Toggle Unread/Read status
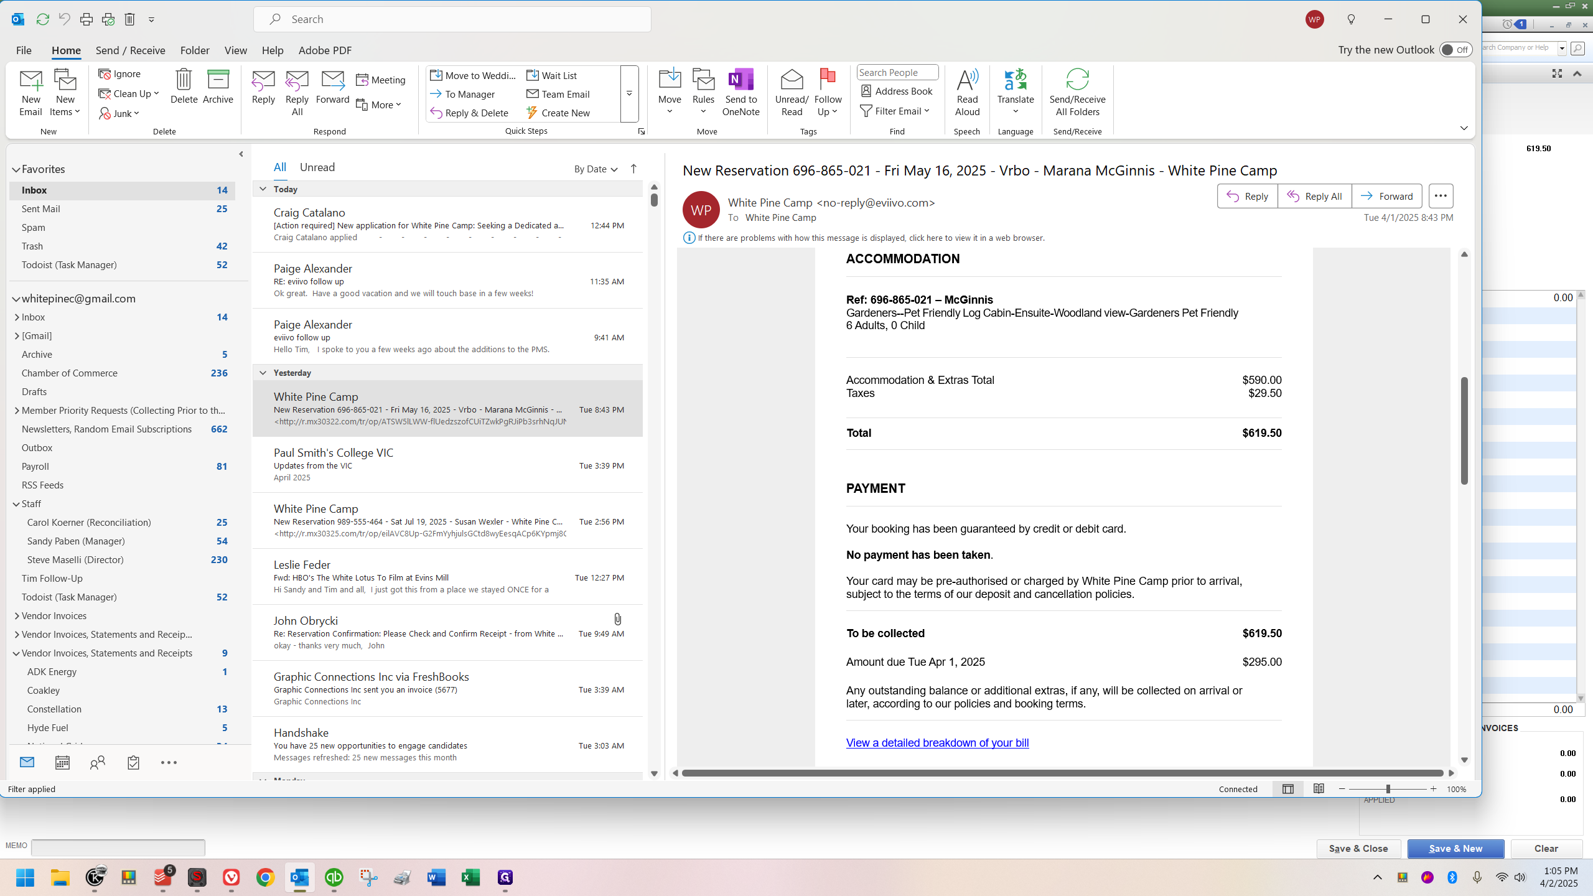The height and width of the screenshot is (896, 1593). coord(792,92)
